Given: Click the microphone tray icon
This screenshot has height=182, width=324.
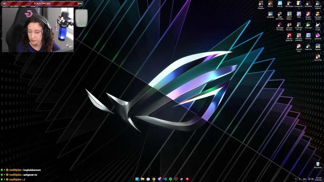Looking at the screenshot, I should [300, 179].
